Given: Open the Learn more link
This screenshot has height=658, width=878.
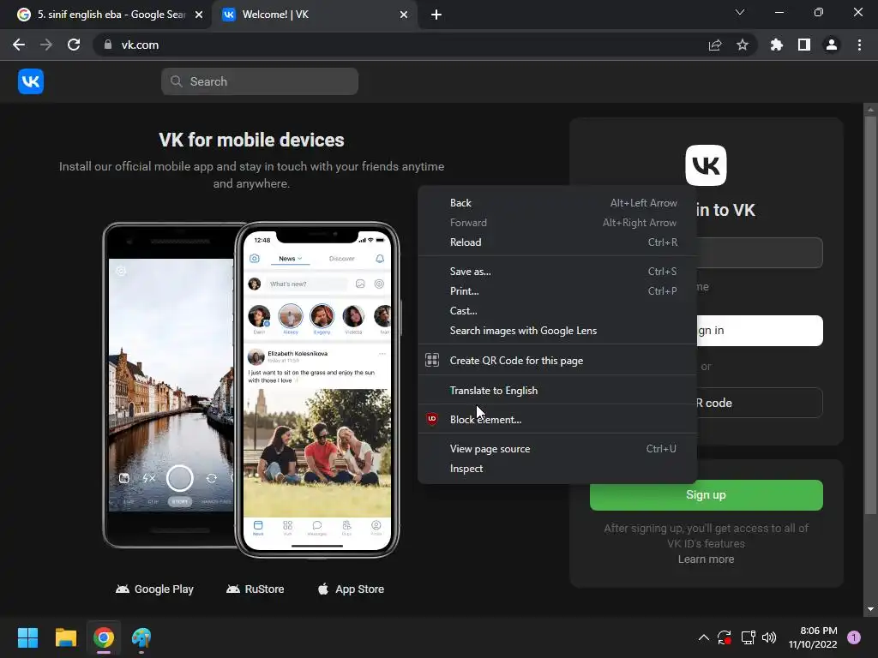Looking at the screenshot, I should (707, 559).
